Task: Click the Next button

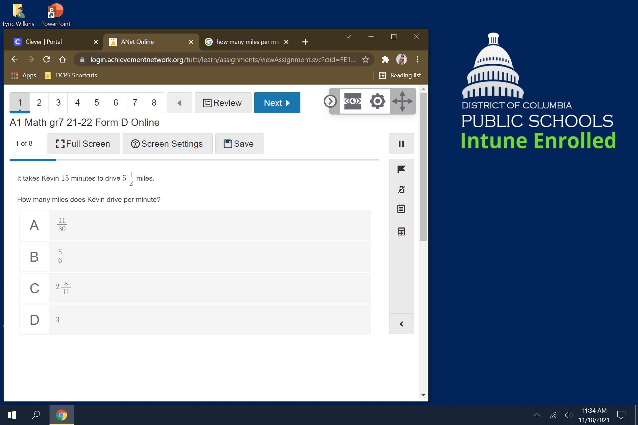Action: click(x=277, y=103)
